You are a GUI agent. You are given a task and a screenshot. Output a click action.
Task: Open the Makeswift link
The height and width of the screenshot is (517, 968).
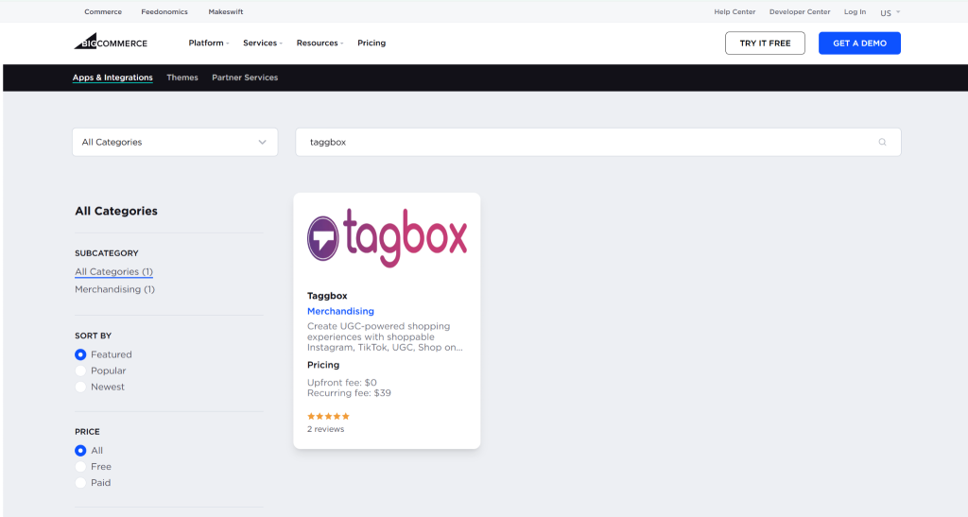225,11
